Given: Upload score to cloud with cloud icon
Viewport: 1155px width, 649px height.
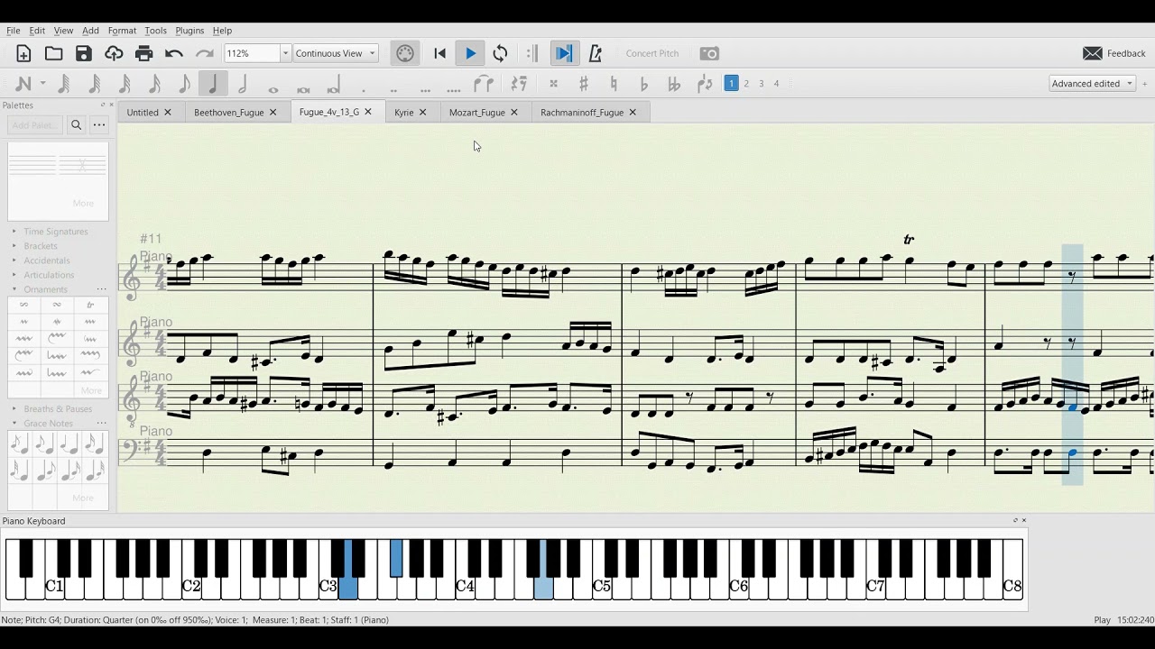Looking at the screenshot, I should point(114,54).
